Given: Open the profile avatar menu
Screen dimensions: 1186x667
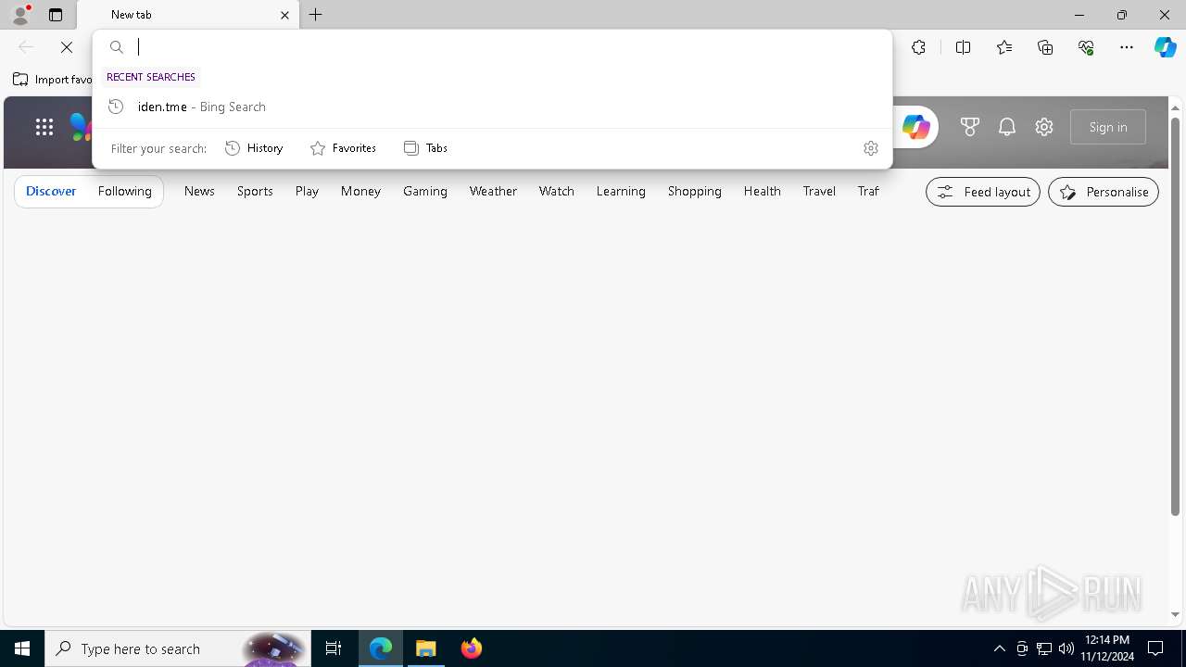Looking at the screenshot, I should 20,15.
